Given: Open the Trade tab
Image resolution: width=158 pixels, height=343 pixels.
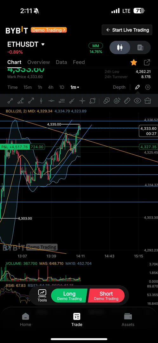Looking at the screenshot, I should click(77, 319).
